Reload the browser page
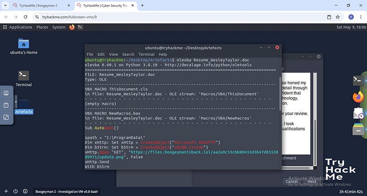Viewport: 367px width, 196px height. pyautogui.click(x=26, y=17)
